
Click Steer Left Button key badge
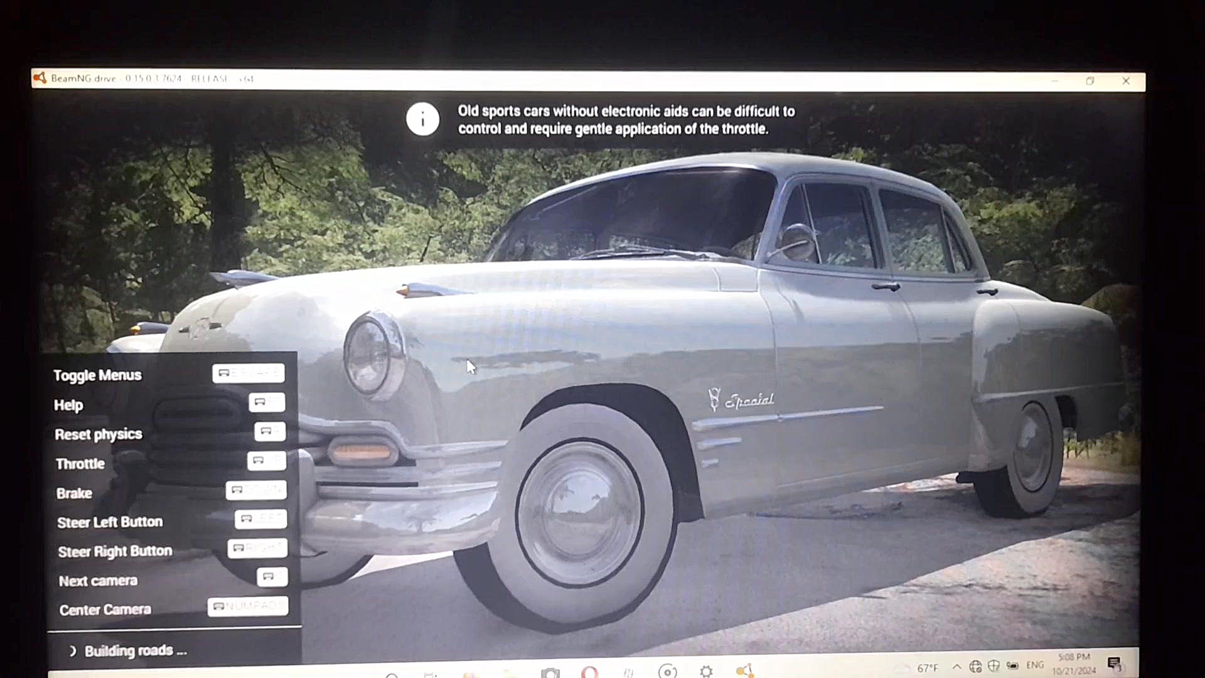(261, 519)
